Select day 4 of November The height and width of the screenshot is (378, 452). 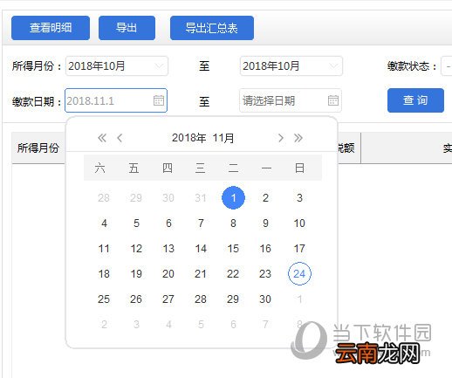[104, 223]
